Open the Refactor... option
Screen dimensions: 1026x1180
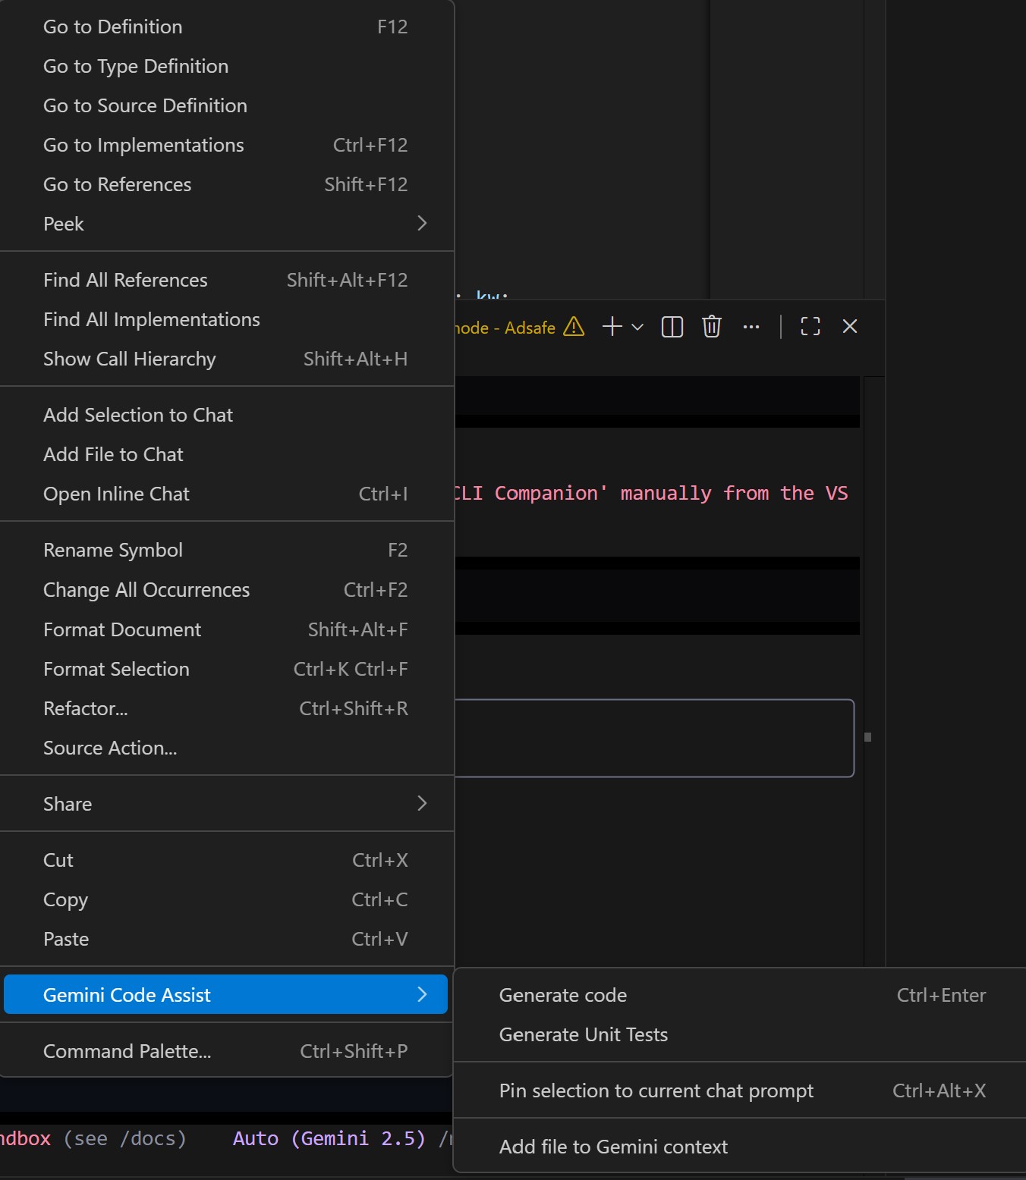[x=226, y=708]
